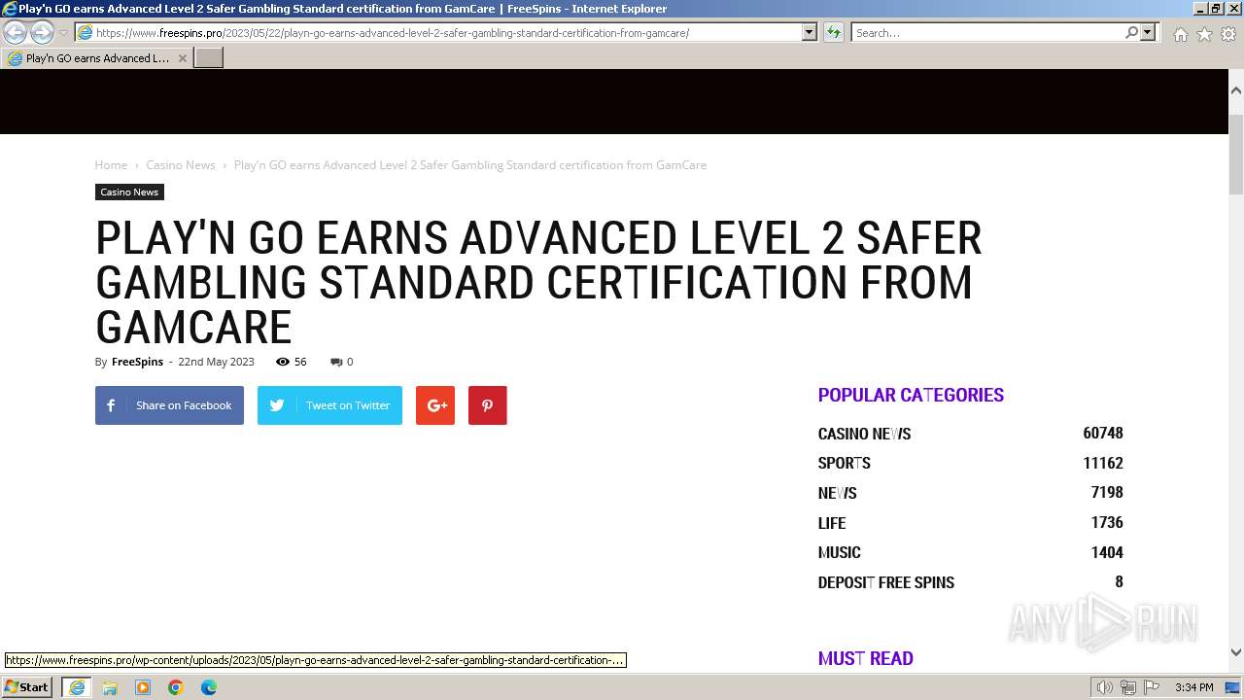Click the article headline text

click(x=538, y=283)
